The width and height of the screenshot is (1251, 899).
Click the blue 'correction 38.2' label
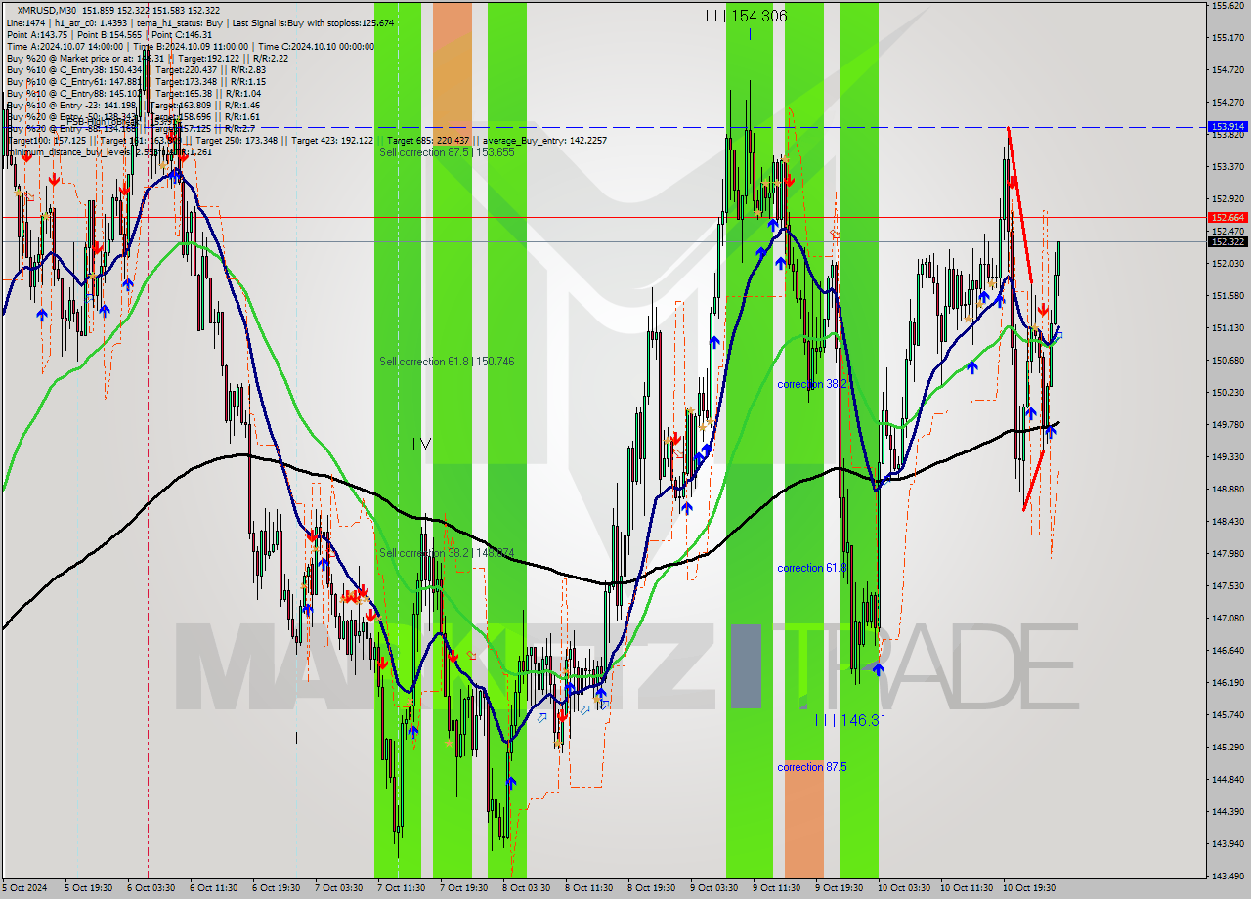[x=812, y=384]
